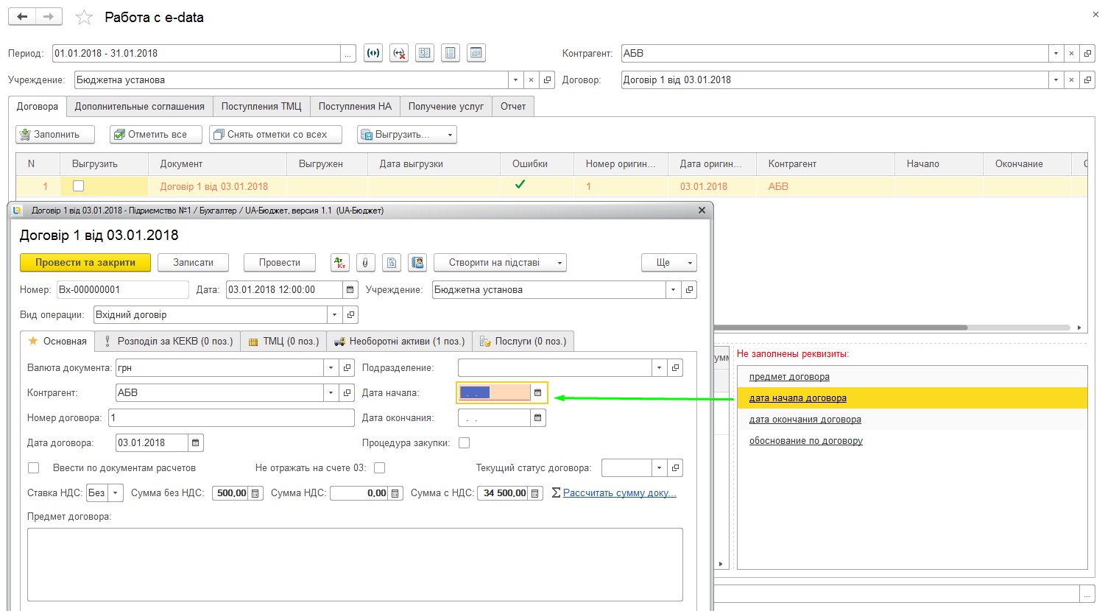
Task: Click обоснование по договору link
Action: pyautogui.click(x=806, y=441)
